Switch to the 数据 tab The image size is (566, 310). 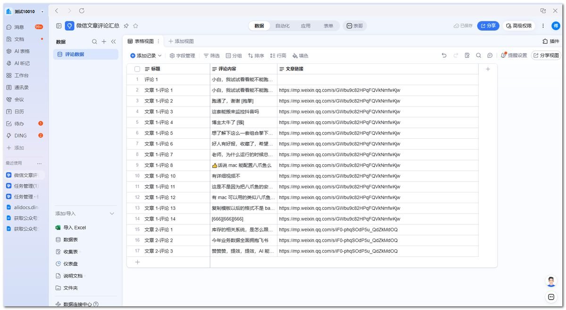click(x=259, y=26)
